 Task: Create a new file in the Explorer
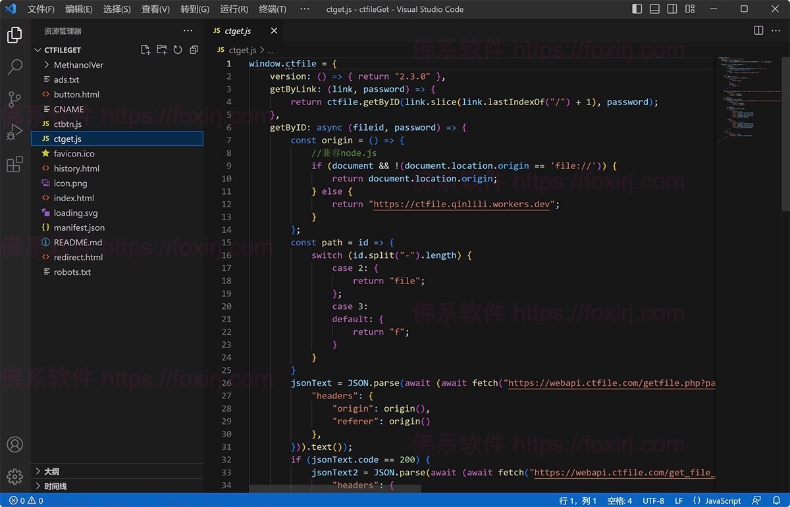[145, 49]
